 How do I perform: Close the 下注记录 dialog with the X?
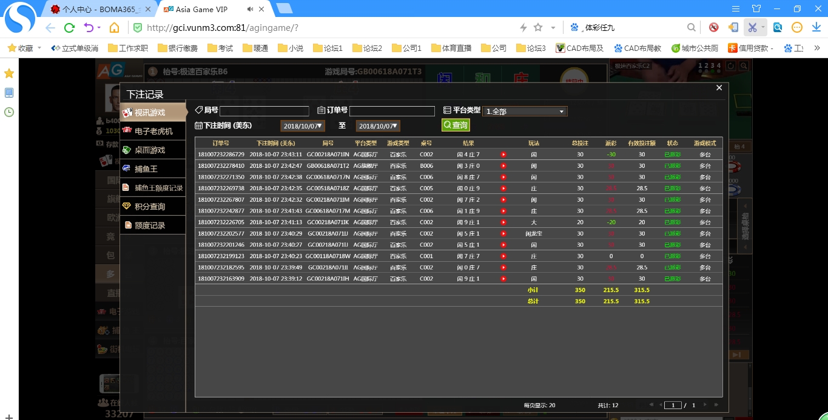coord(719,88)
